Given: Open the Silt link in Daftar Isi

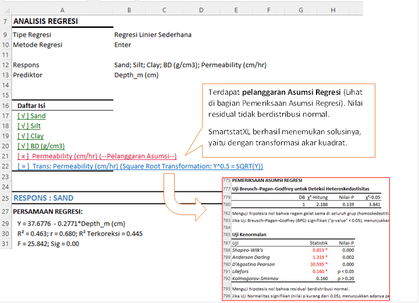Looking at the screenshot, I should coord(30,126).
